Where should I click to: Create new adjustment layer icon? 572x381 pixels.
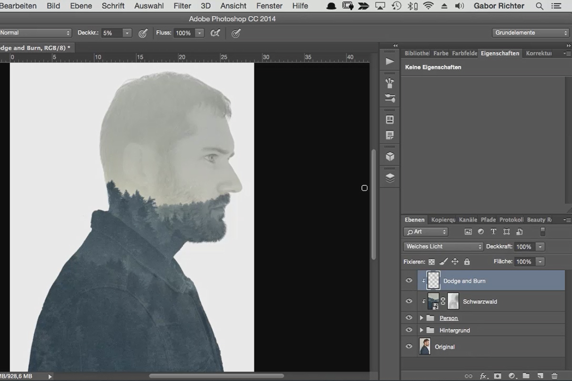coord(512,376)
